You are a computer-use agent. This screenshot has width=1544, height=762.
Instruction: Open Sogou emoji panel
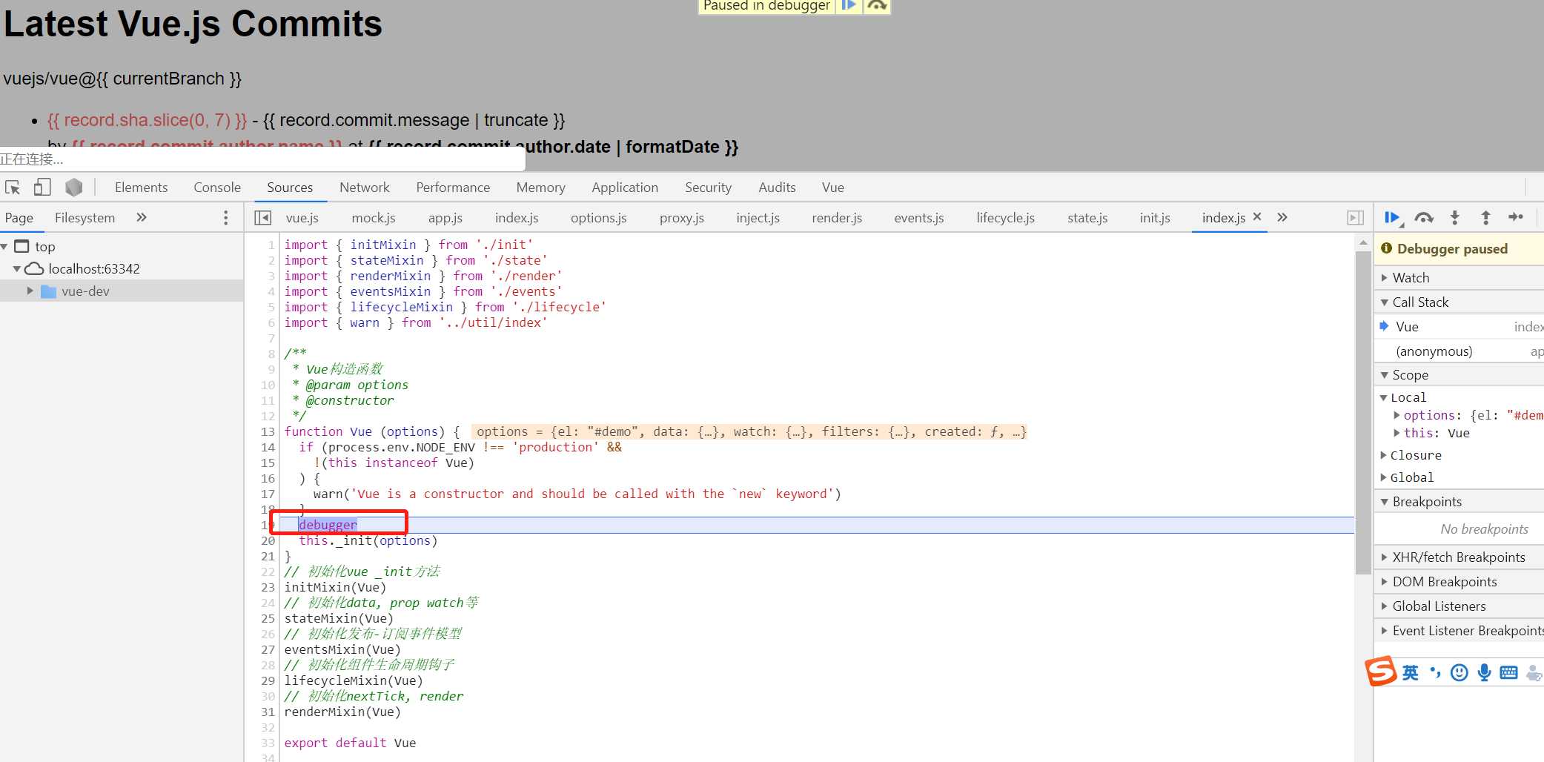[x=1459, y=672]
